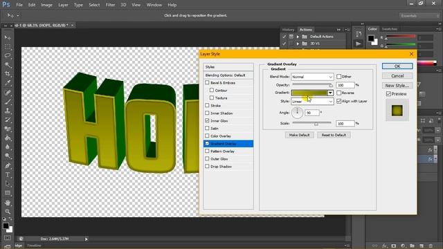Screen dimensions: 443x249
Task: Select the Pen tool
Action: (8, 165)
